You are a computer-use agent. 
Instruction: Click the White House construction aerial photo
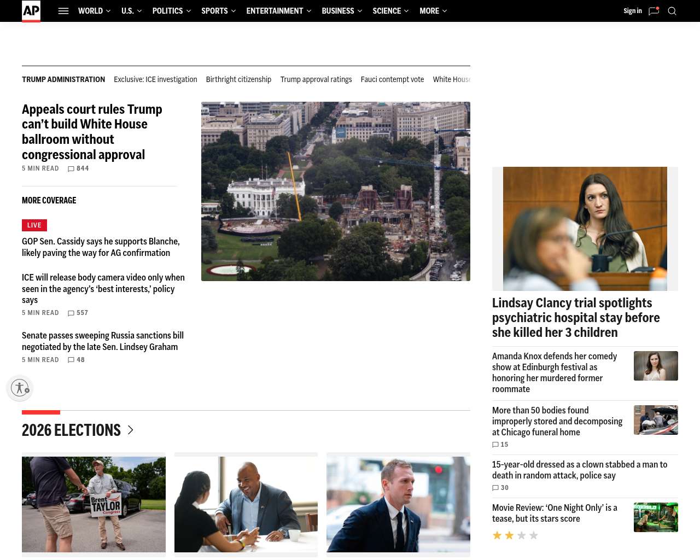click(x=336, y=191)
